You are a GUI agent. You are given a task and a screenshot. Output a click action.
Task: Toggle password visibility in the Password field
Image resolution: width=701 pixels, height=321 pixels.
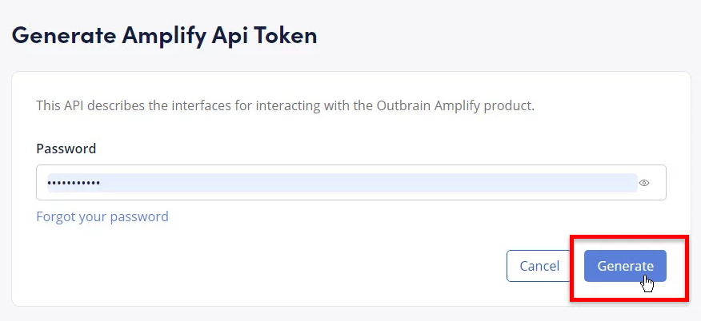pyautogui.click(x=644, y=183)
